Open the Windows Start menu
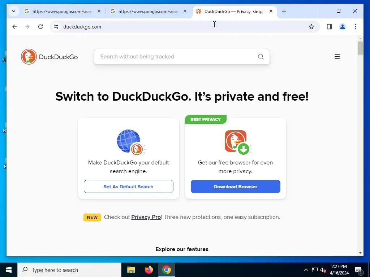The height and width of the screenshot is (277, 370). click(x=9, y=270)
